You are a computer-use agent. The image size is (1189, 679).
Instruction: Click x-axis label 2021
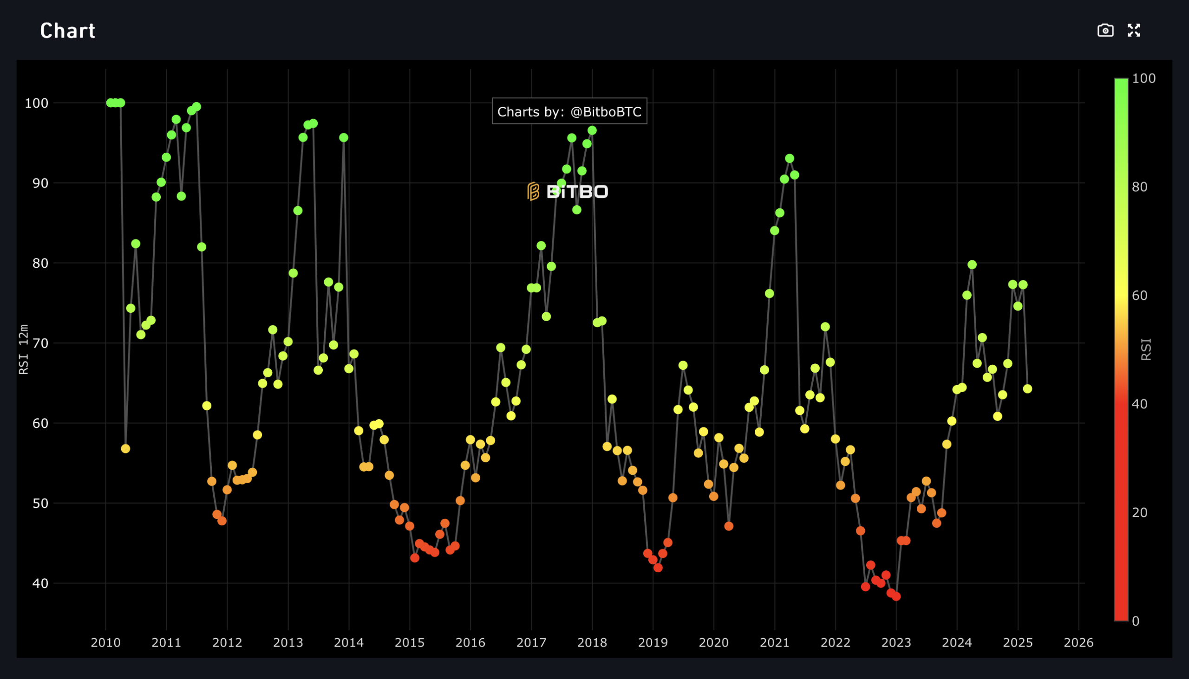775,643
